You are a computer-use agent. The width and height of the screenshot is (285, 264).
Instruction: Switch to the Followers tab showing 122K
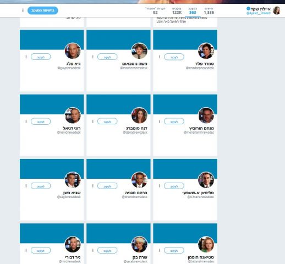177,10
